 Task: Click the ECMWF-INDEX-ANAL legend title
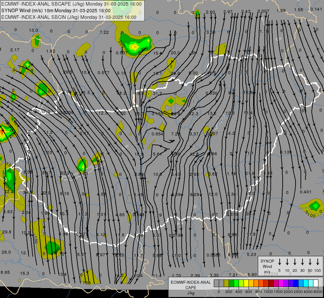(191, 282)
